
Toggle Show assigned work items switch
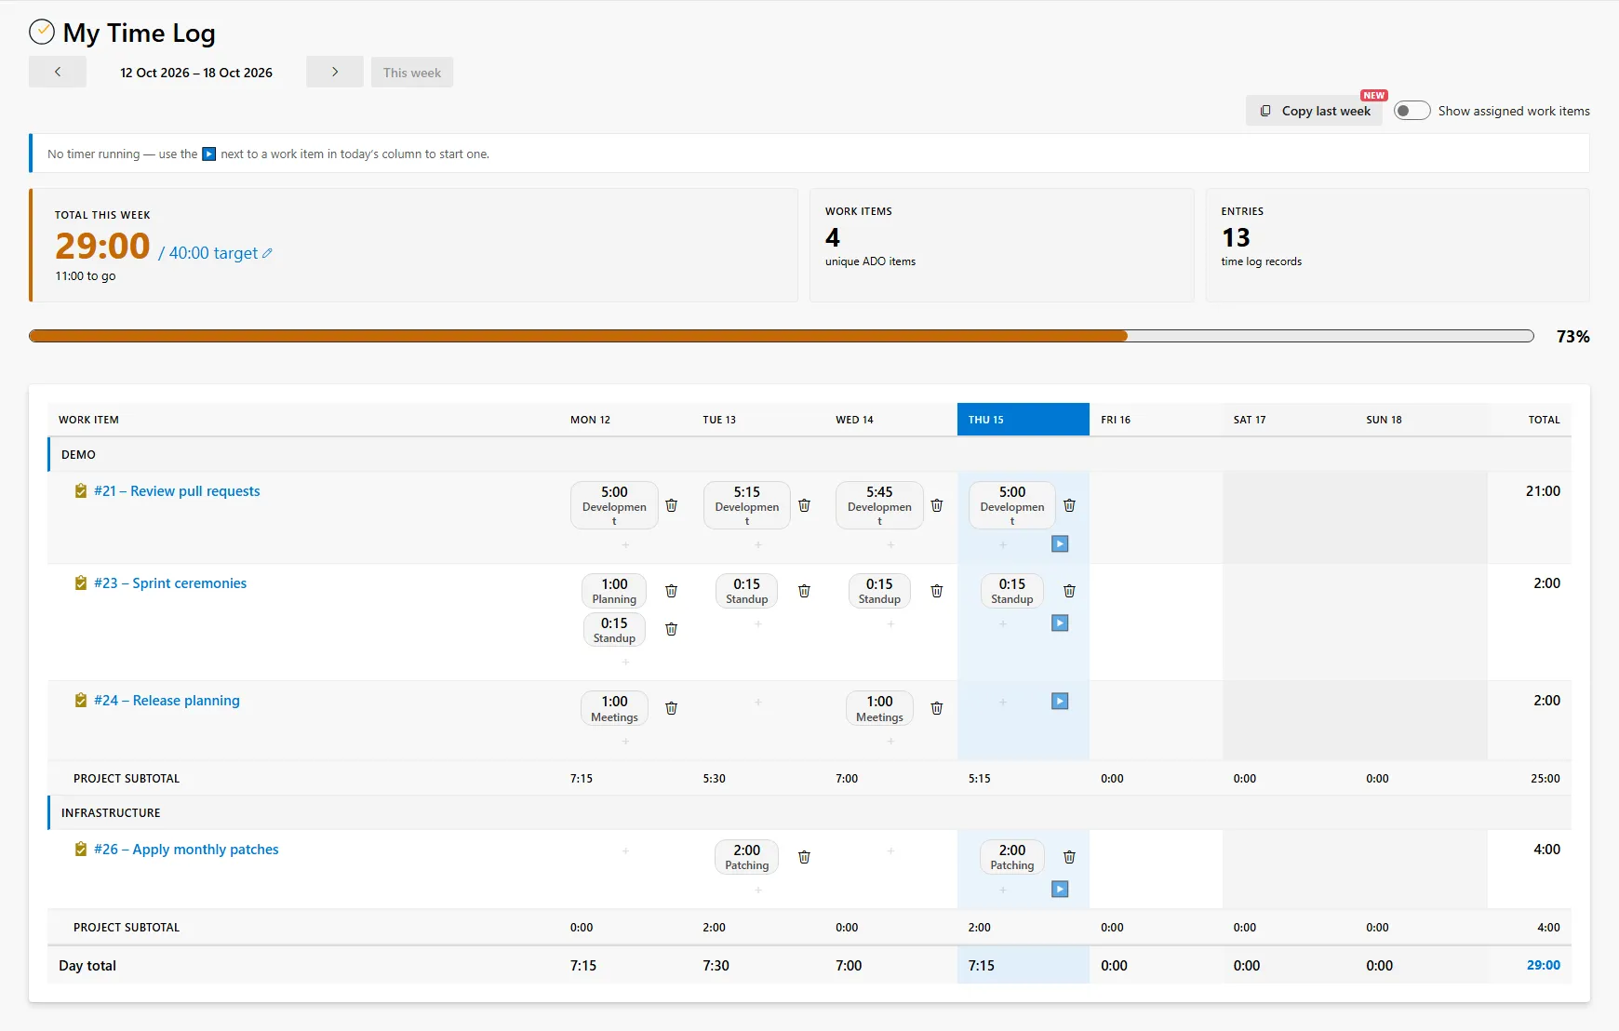(1412, 111)
